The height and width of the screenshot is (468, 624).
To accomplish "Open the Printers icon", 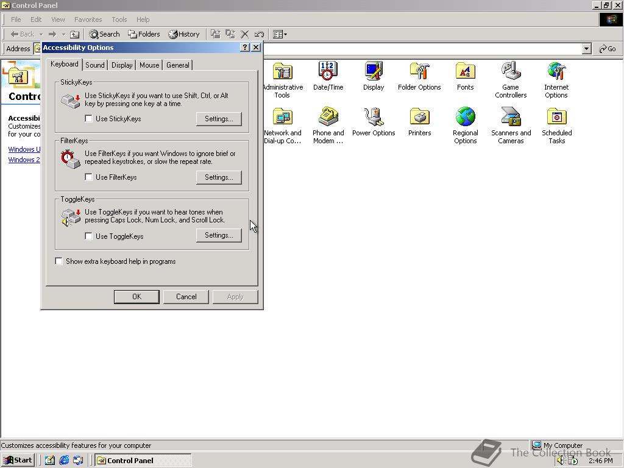I will tap(419, 122).
